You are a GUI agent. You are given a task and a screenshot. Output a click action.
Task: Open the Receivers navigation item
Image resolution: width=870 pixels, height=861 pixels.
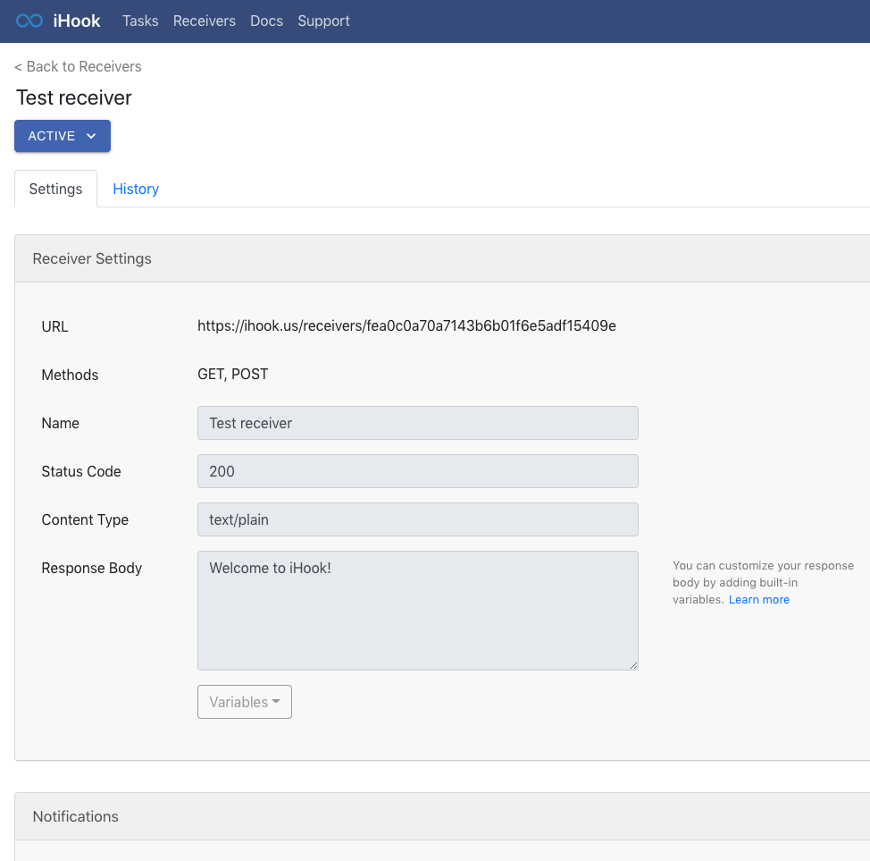[x=205, y=21]
